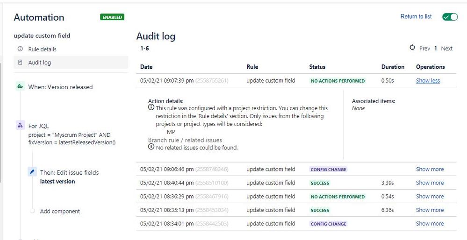Click NO ACTIONS PERFORMED badge at 08:36:29 pm
467x240 pixels.
(338, 197)
